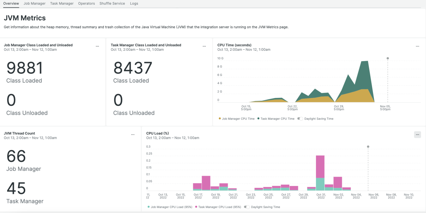This screenshot has height=213, width=426.
Task: Toggle Job Manager CPU Load (95%) legend
Action: coord(170,207)
